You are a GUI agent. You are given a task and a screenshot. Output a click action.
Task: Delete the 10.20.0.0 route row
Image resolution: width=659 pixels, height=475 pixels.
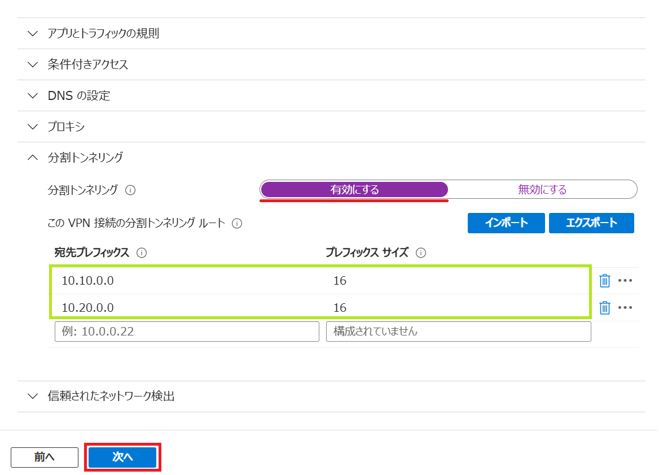tap(605, 308)
